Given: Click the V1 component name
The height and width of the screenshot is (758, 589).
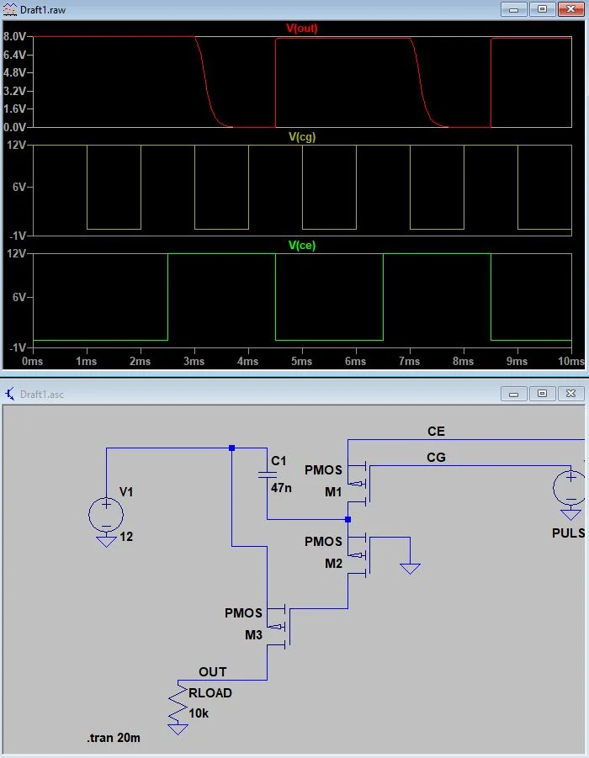Looking at the screenshot, I should coord(126,491).
